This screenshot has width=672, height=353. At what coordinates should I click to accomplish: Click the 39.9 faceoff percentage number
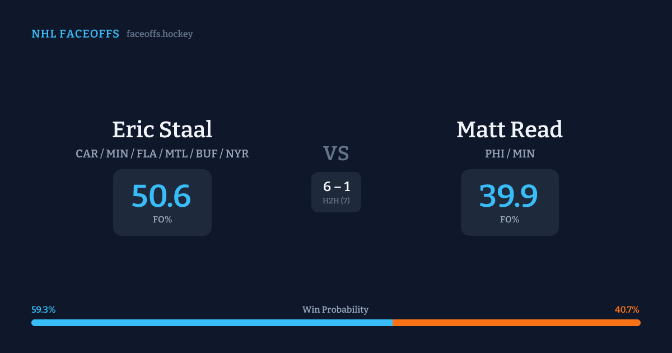[508, 196]
